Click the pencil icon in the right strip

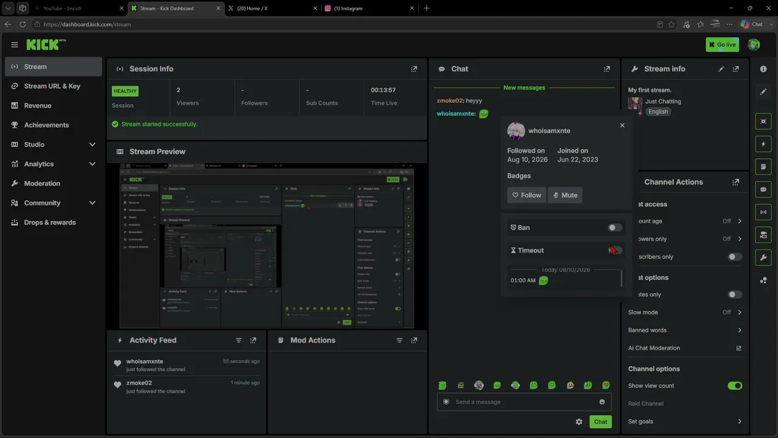coord(763,92)
